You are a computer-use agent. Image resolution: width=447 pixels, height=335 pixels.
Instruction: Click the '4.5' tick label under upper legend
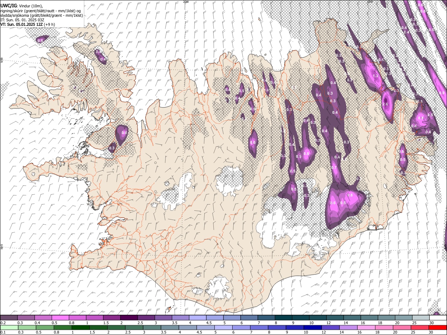tap(209, 323)
